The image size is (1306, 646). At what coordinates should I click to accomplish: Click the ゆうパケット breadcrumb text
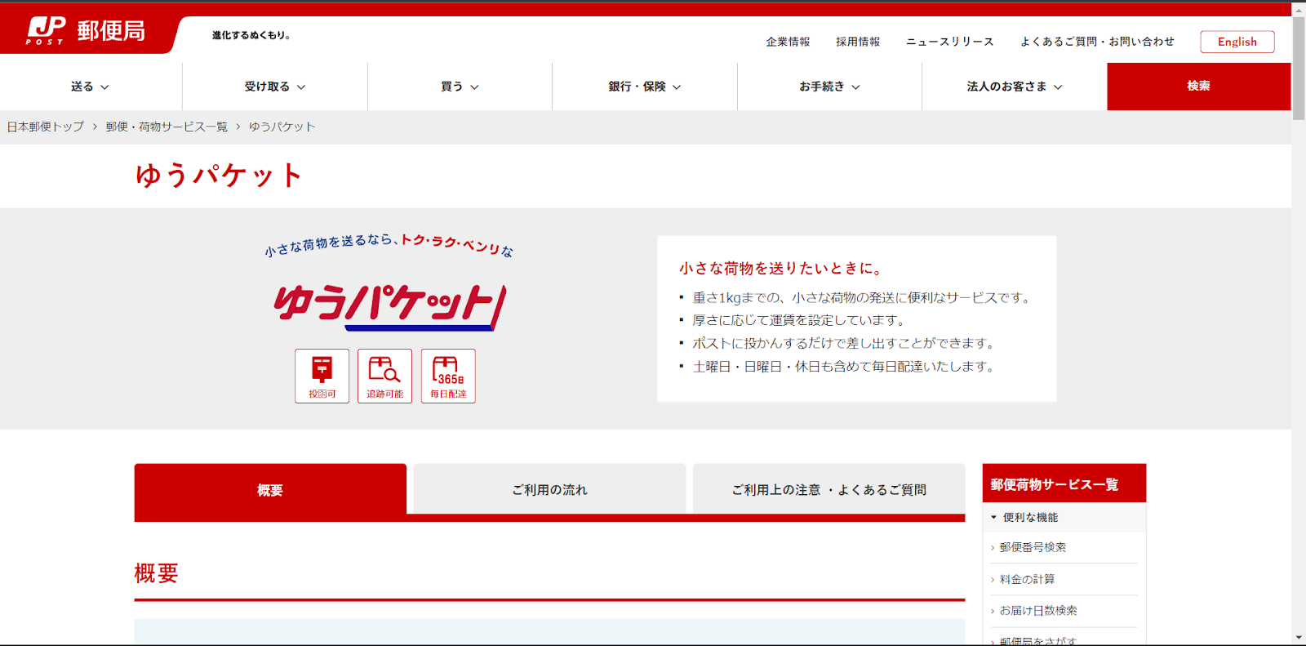(282, 127)
